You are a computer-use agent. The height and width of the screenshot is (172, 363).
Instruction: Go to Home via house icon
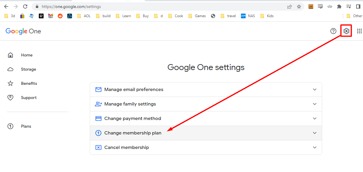pos(10,55)
